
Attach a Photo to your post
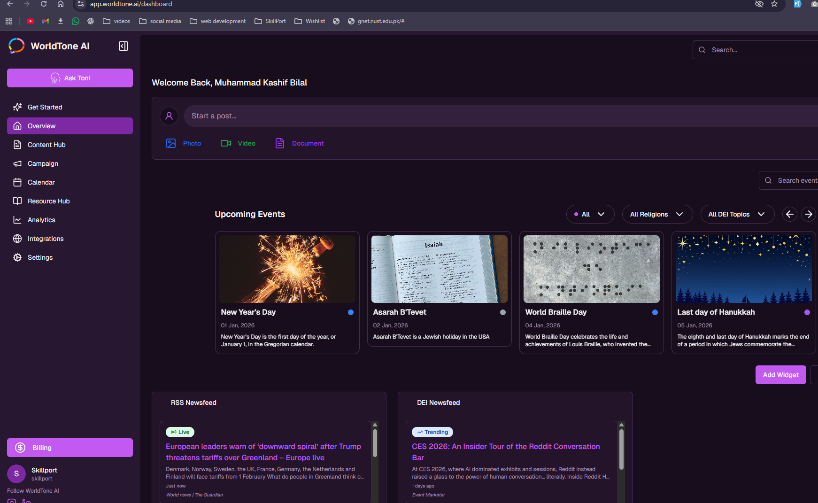pyautogui.click(x=184, y=143)
